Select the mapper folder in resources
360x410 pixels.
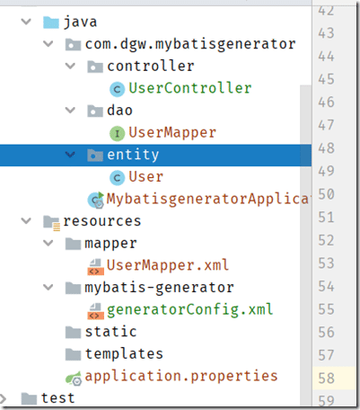[110, 244]
